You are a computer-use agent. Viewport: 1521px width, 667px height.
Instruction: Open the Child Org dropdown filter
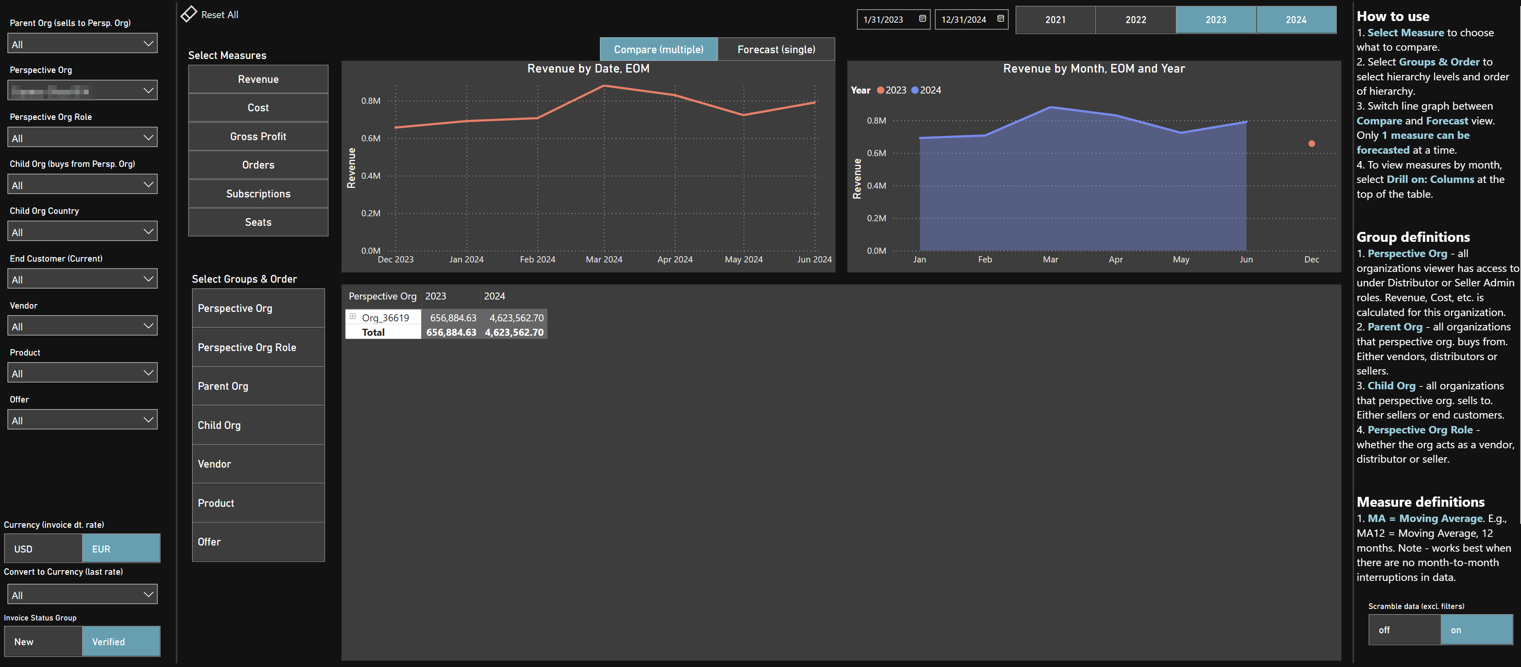[83, 185]
